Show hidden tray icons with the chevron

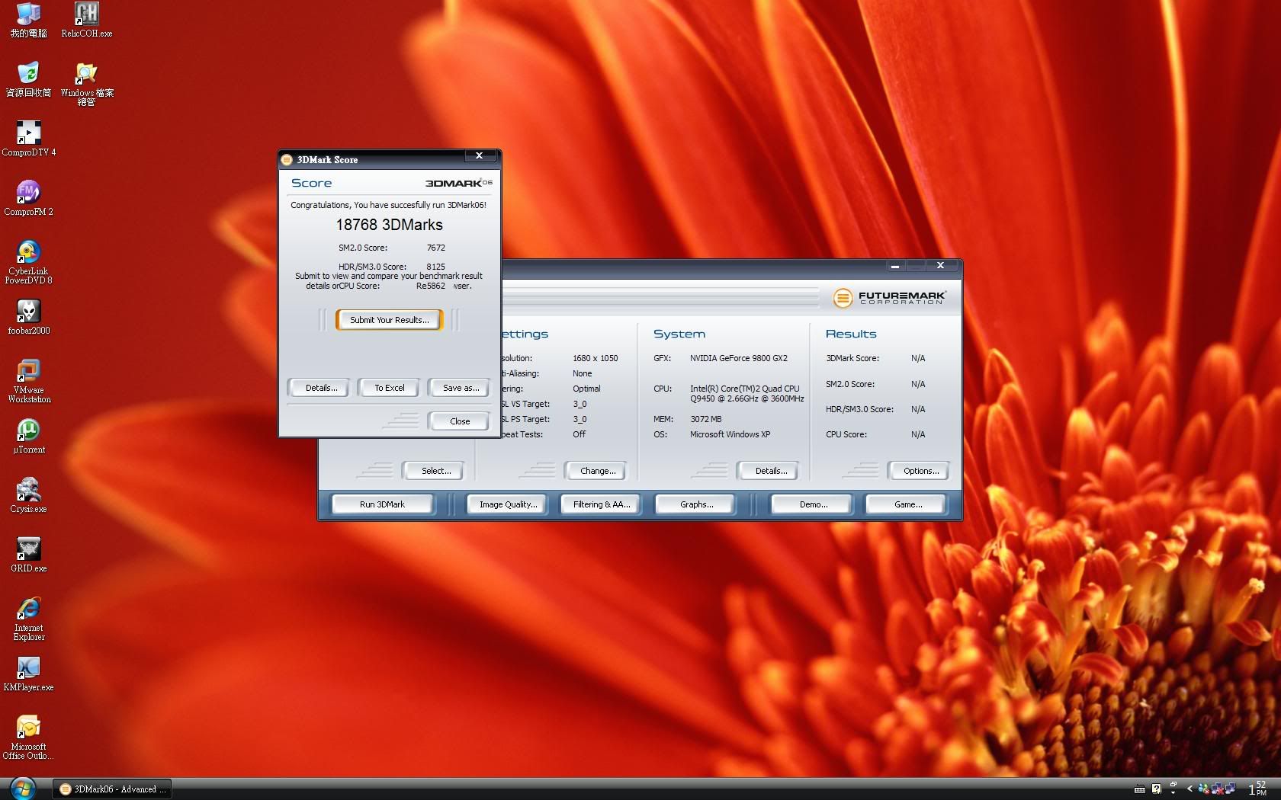tap(1189, 789)
